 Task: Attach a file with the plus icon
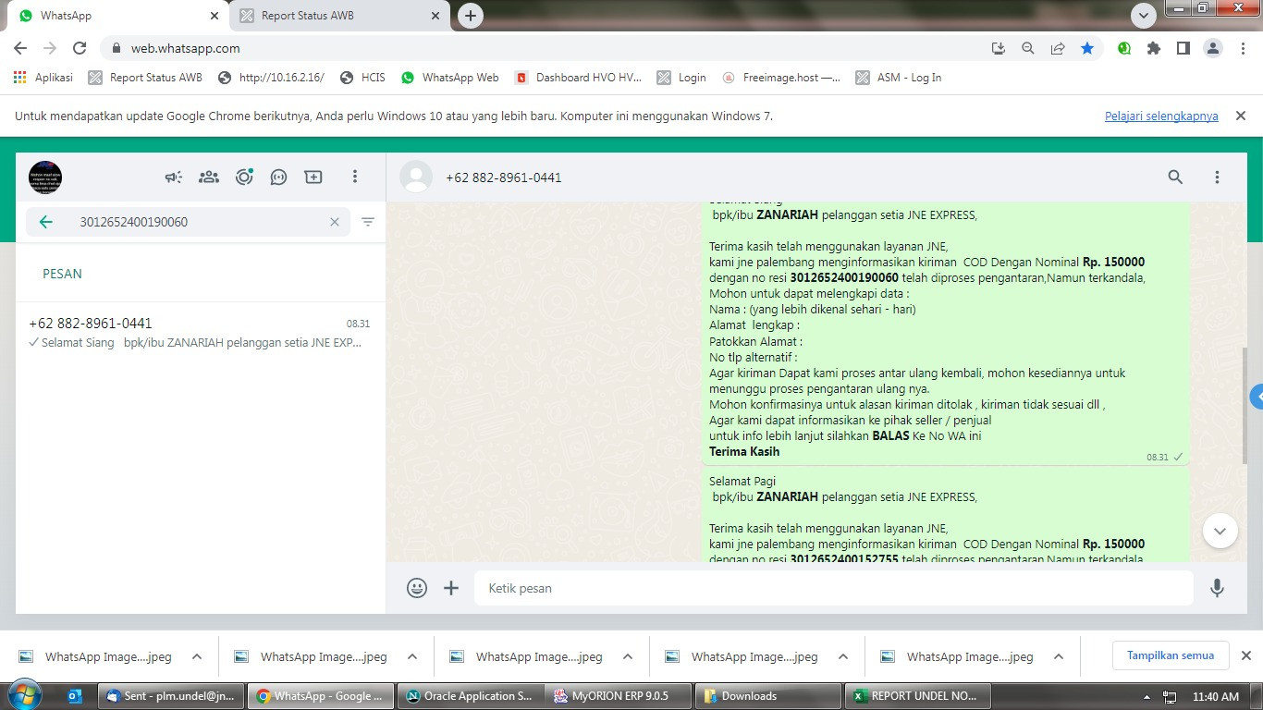coord(451,587)
